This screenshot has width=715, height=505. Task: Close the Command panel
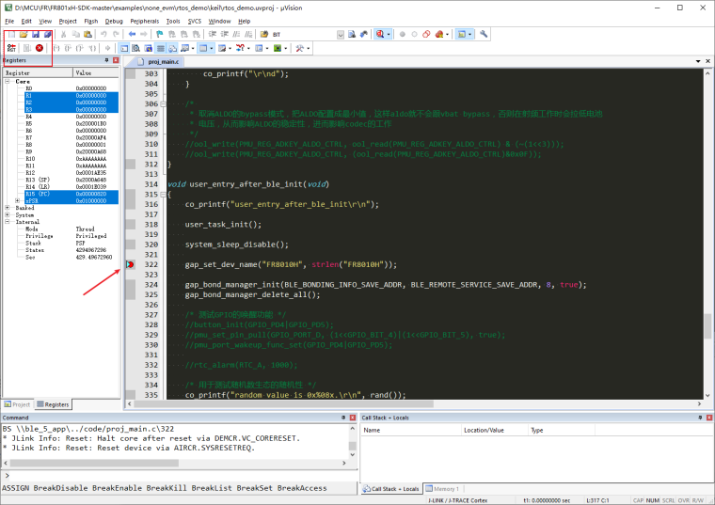pyautogui.click(x=353, y=418)
